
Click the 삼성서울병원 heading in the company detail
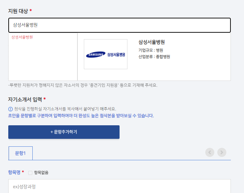tap(152, 42)
